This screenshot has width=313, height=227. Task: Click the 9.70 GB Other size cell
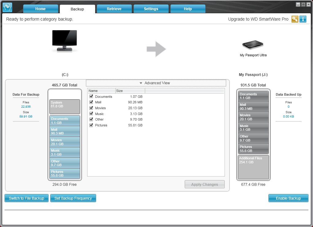(136, 119)
